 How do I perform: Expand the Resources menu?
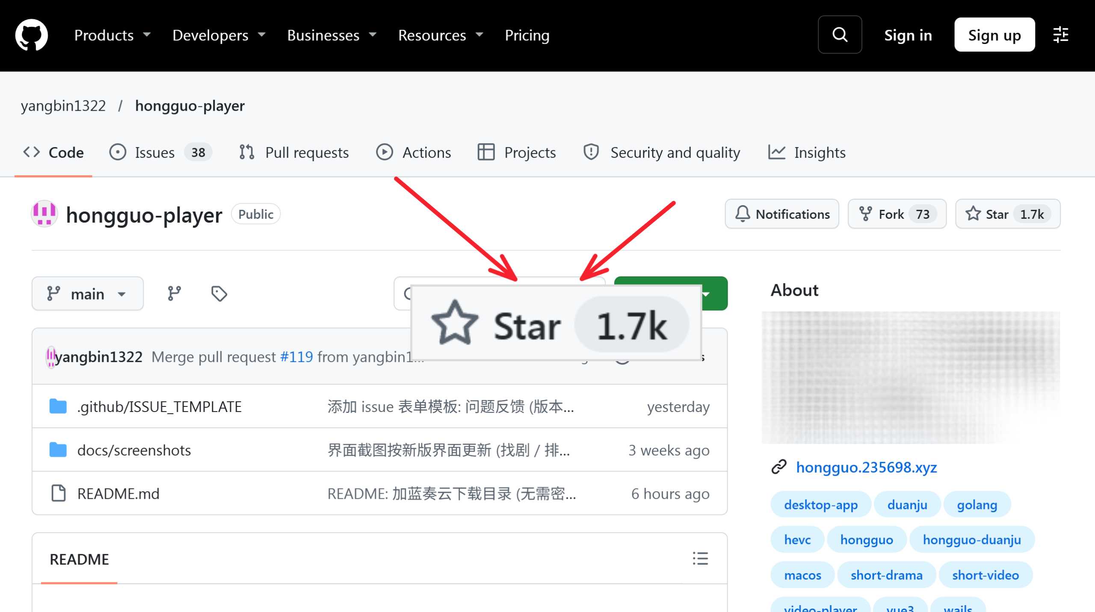pos(441,35)
